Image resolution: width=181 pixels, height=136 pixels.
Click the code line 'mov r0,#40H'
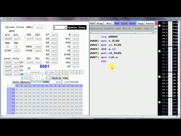coord(111,53)
